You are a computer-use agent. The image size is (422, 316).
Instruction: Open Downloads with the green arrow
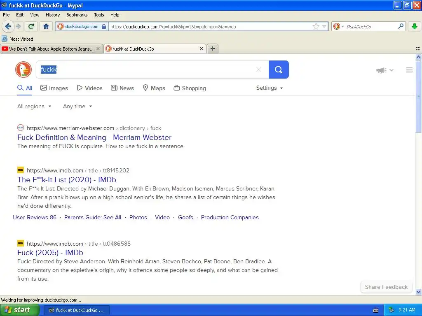pyautogui.click(x=415, y=26)
